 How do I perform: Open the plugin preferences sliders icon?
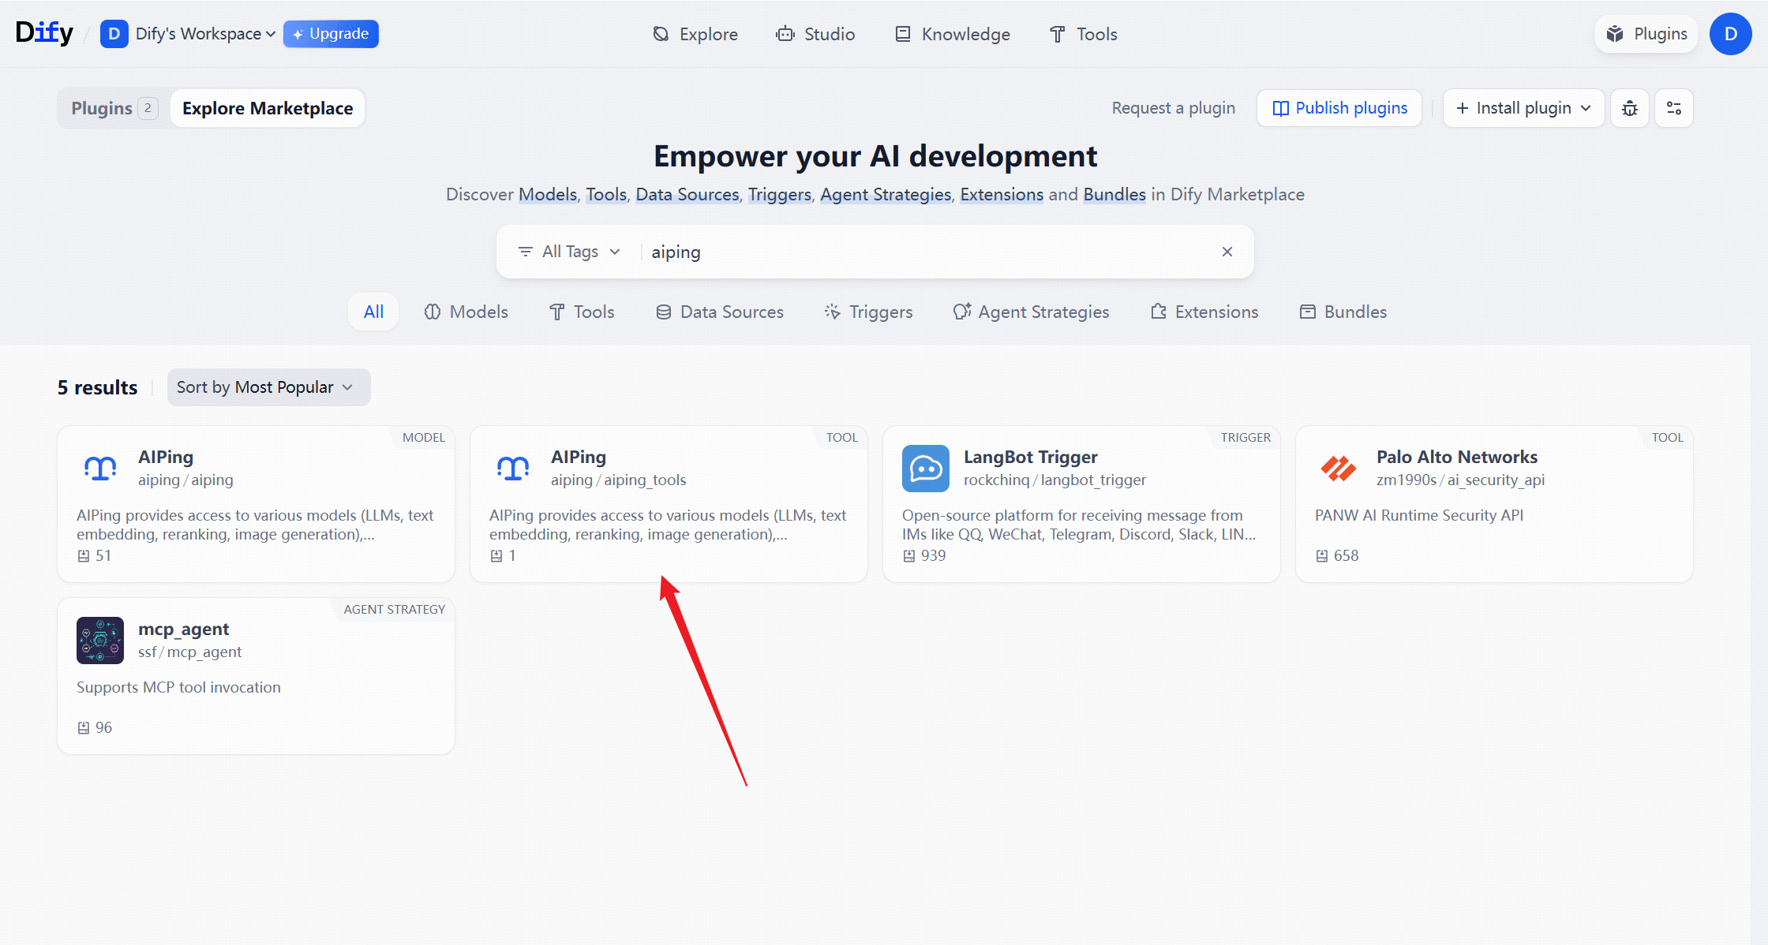(1673, 108)
